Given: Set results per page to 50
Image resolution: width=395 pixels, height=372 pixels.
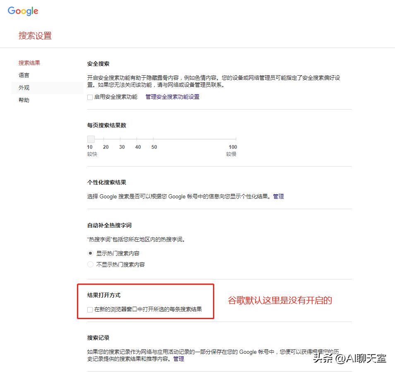Looking at the screenshot, I should click(154, 139).
